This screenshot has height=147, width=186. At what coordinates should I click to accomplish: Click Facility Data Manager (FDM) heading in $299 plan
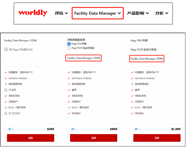coord(21,41)
